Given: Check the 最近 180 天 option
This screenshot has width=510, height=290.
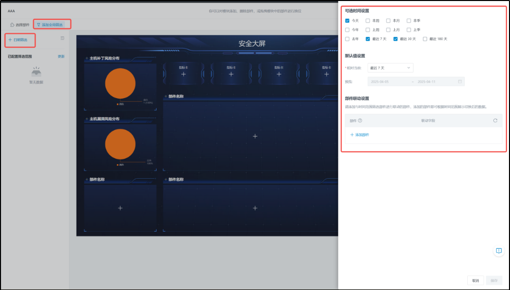Looking at the screenshot, I should pos(425,39).
